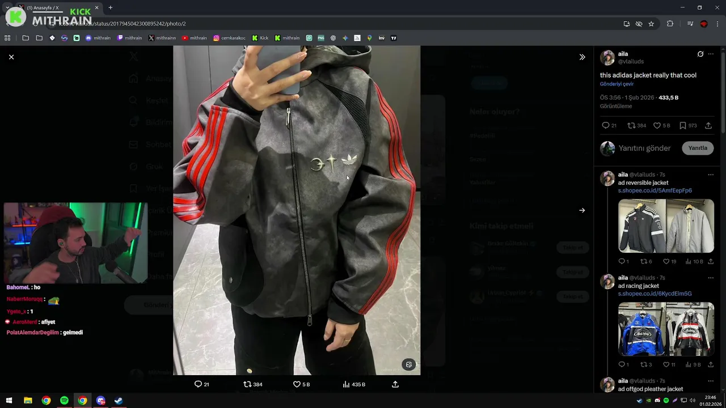The width and height of the screenshot is (726, 408).
Task: Open the first bookmark folder
Action: 26,38
